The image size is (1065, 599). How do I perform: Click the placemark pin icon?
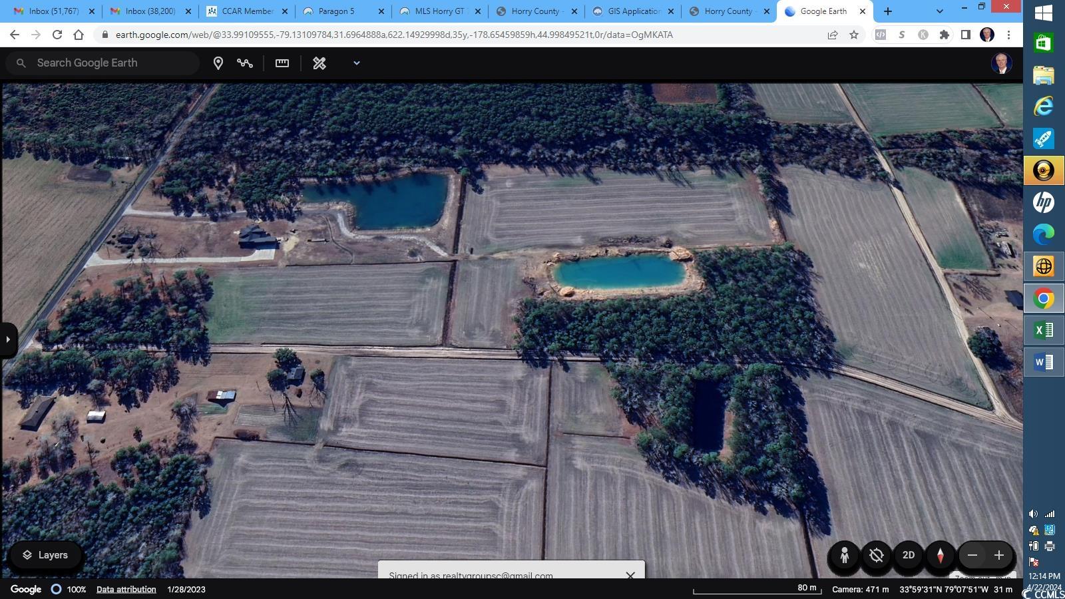218,63
